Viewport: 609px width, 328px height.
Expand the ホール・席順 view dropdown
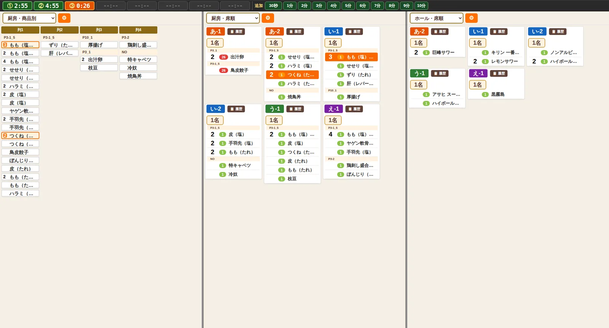pos(437,18)
